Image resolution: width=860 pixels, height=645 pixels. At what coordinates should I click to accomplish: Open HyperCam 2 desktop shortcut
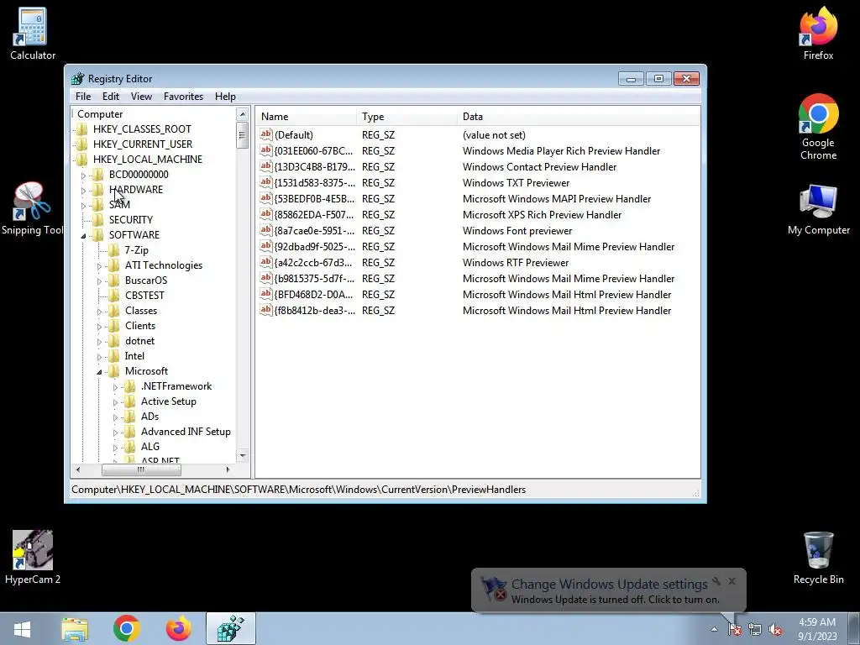(x=33, y=558)
